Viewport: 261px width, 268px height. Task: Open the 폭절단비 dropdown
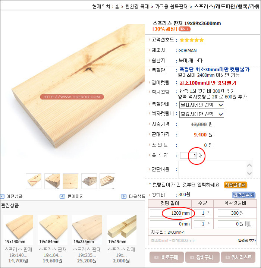point(201,105)
